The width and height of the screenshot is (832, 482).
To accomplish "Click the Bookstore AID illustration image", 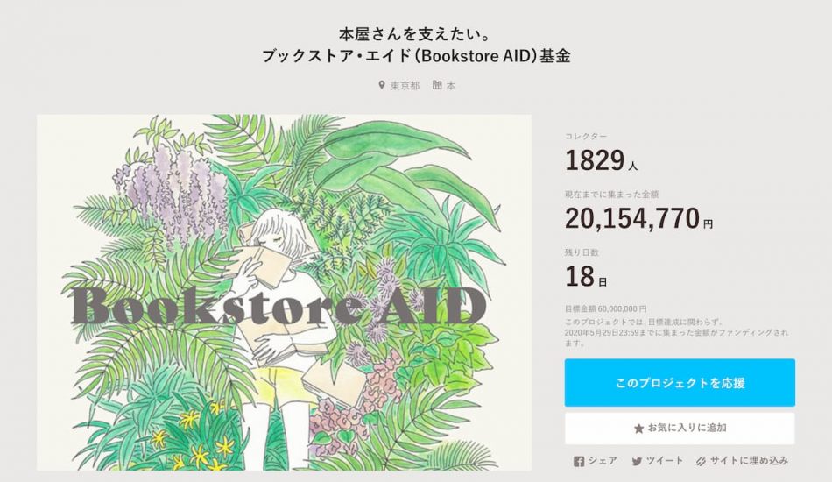I will click(x=284, y=293).
